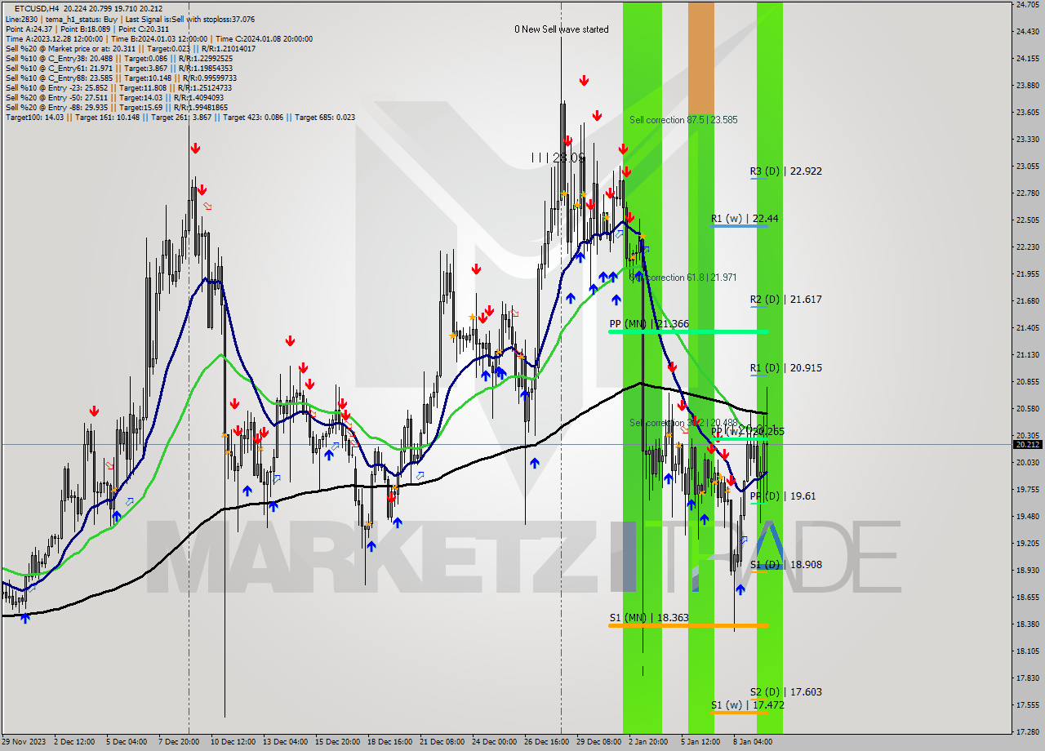The width and height of the screenshot is (1045, 751).
Task: Click the 'S1 (D) | 18.908' pivot label
Action: click(x=786, y=565)
